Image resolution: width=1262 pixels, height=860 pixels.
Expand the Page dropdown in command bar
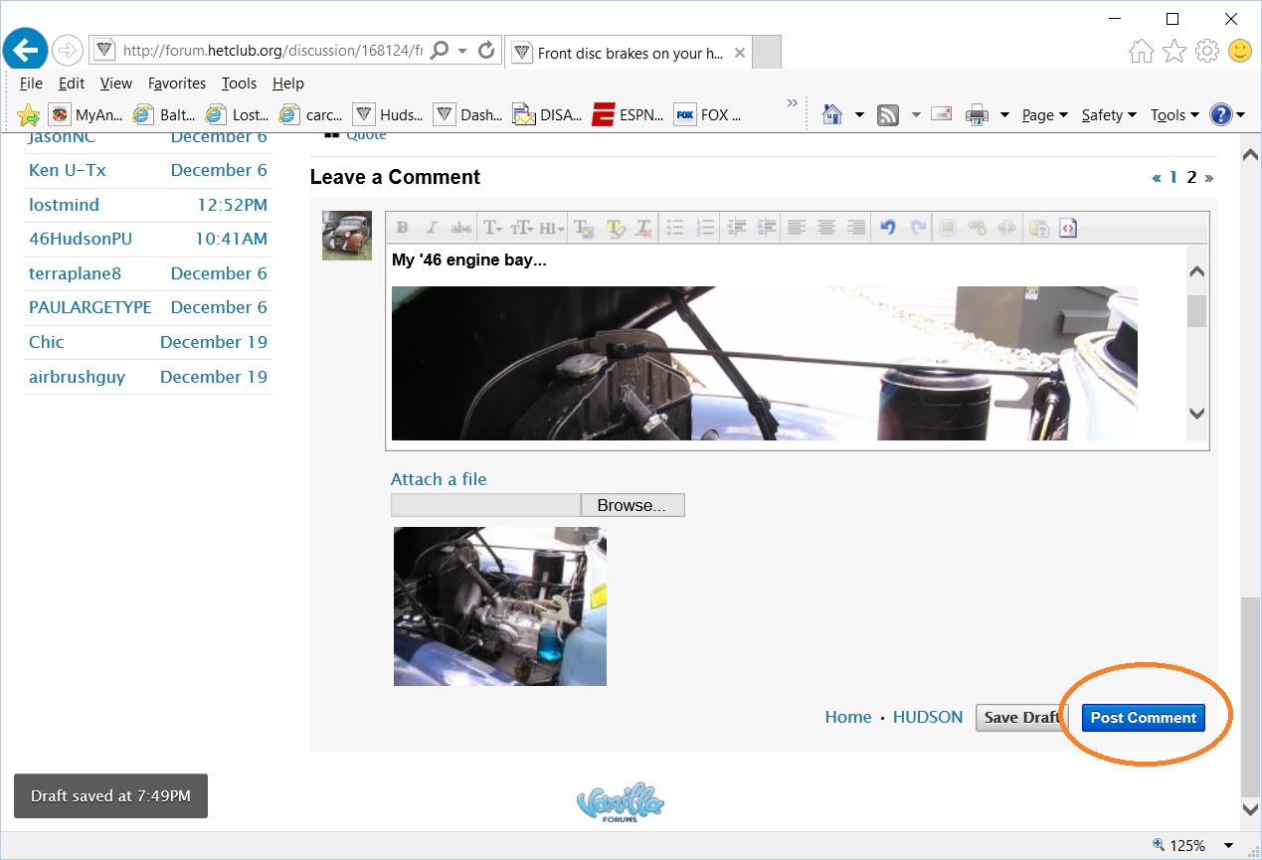click(1044, 115)
